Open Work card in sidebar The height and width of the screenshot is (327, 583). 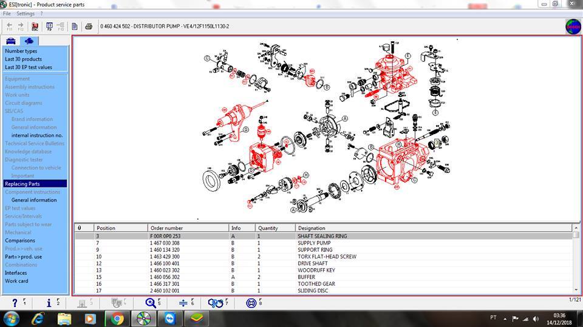[x=16, y=281]
